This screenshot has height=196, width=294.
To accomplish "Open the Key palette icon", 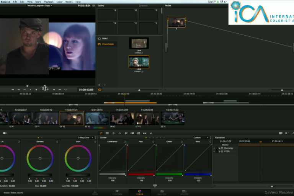I will tap(132, 133).
